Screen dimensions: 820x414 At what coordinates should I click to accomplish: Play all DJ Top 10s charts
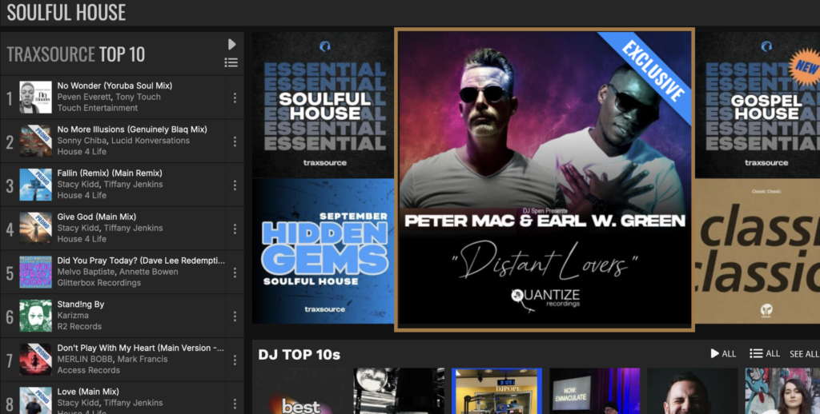click(722, 353)
